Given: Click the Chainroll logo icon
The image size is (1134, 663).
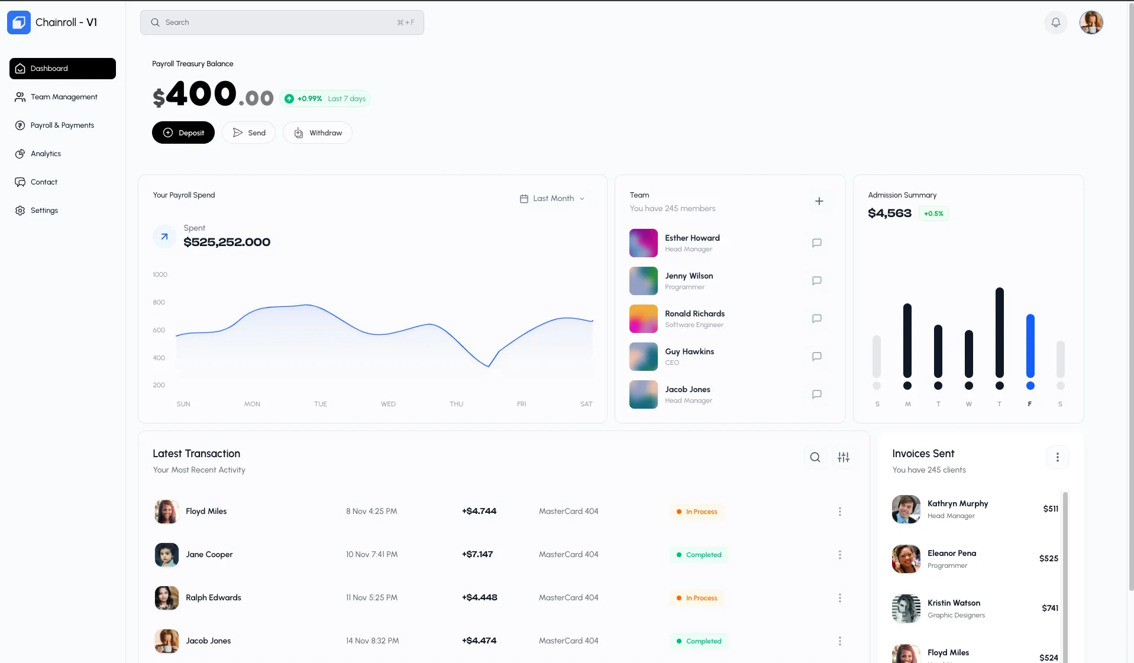Looking at the screenshot, I should [19, 22].
